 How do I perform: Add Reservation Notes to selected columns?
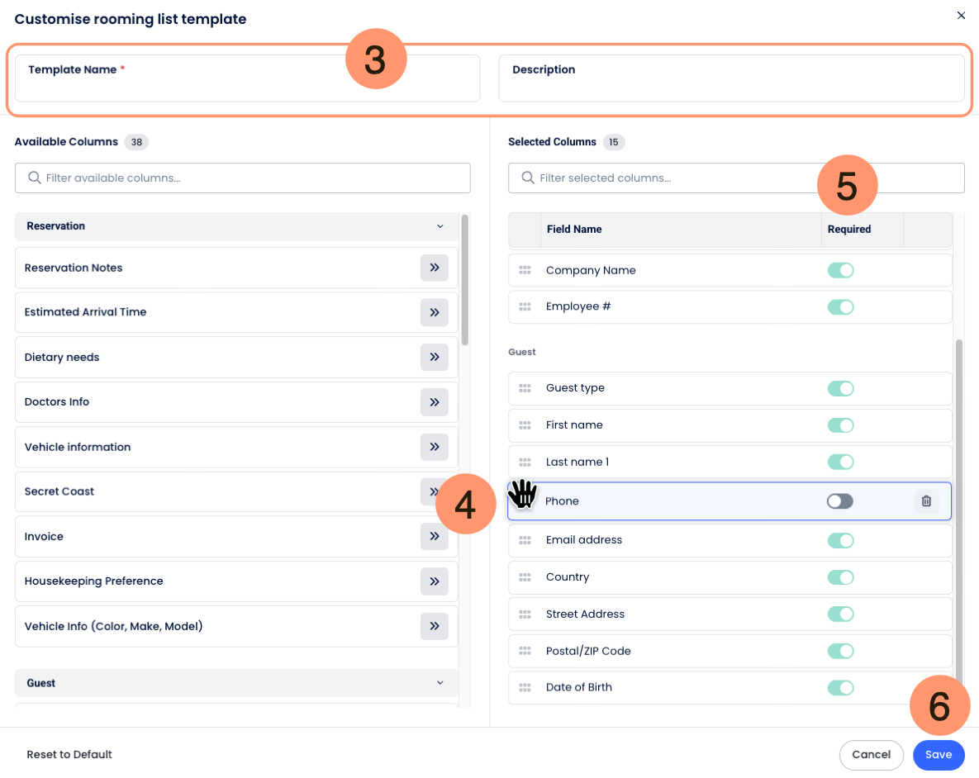coord(434,268)
